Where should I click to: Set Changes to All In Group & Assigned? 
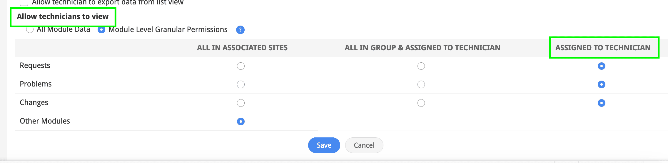tap(421, 103)
